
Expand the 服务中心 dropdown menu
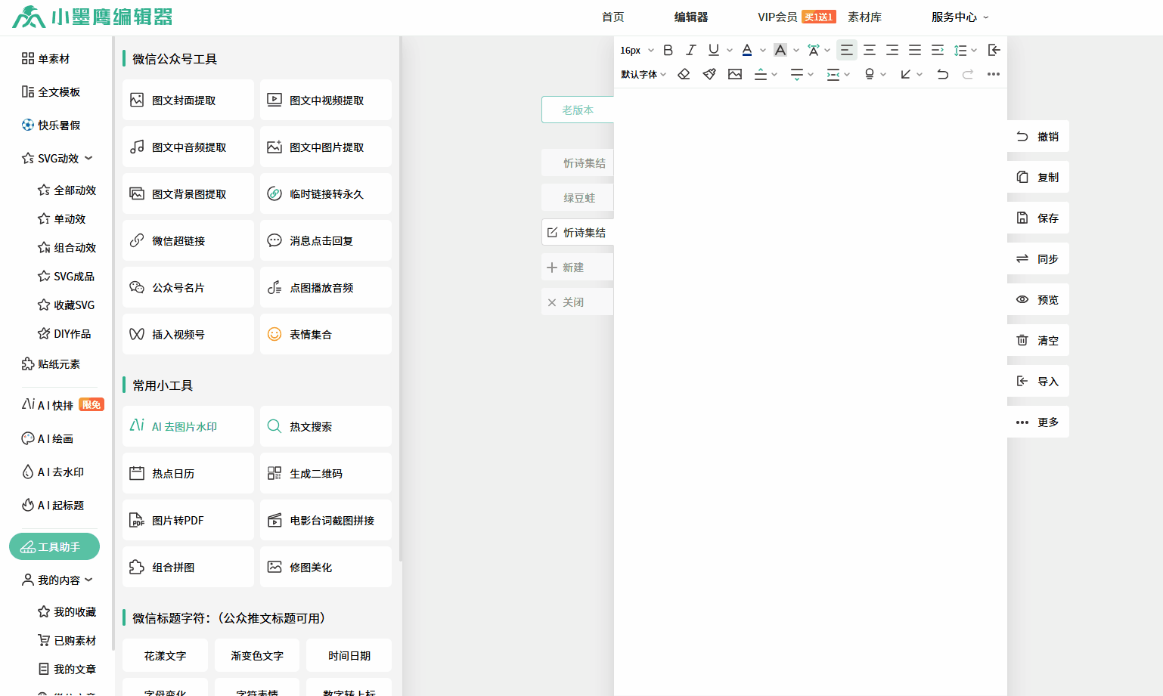(x=960, y=17)
